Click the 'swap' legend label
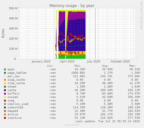The image size is (144, 128). (x=11, y=101)
